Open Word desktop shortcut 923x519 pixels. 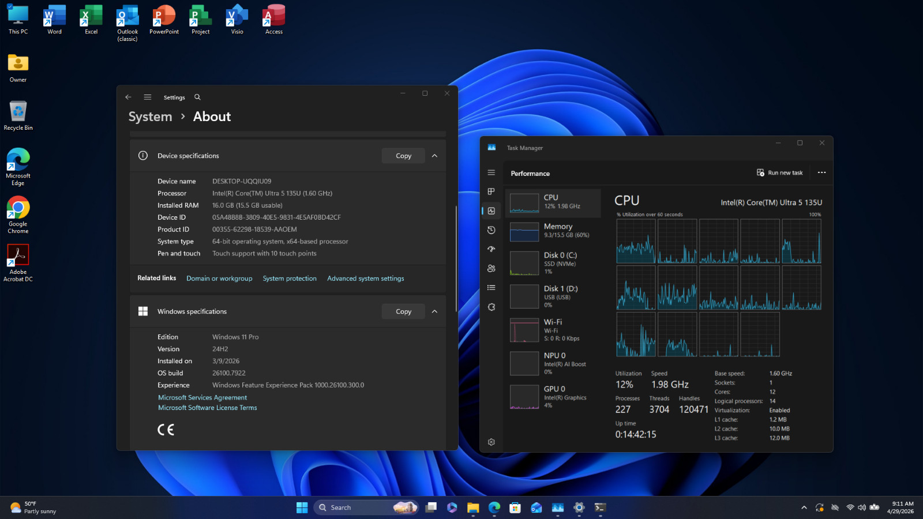(54, 20)
